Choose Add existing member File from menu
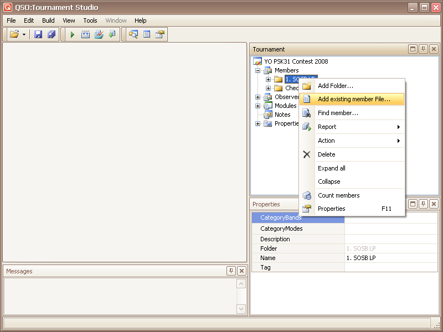The width and height of the screenshot is (443, 332). point(354,99)
